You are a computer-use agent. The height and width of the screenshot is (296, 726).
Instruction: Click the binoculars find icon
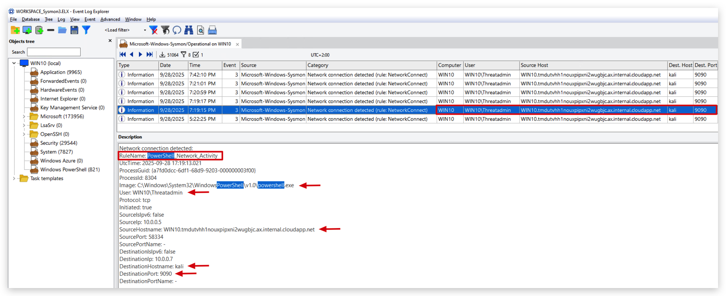click(189, 30)
